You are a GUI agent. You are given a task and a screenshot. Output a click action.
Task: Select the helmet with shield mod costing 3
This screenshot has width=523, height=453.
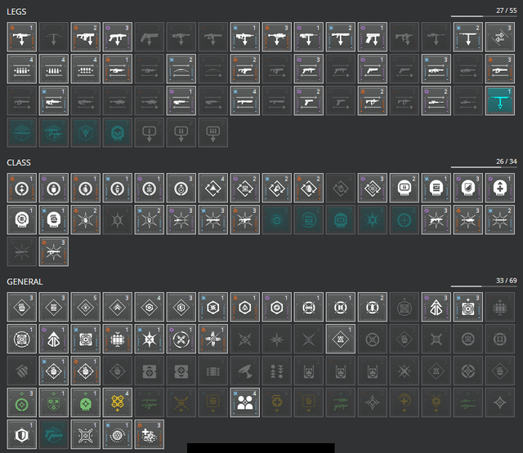point(468,188)
